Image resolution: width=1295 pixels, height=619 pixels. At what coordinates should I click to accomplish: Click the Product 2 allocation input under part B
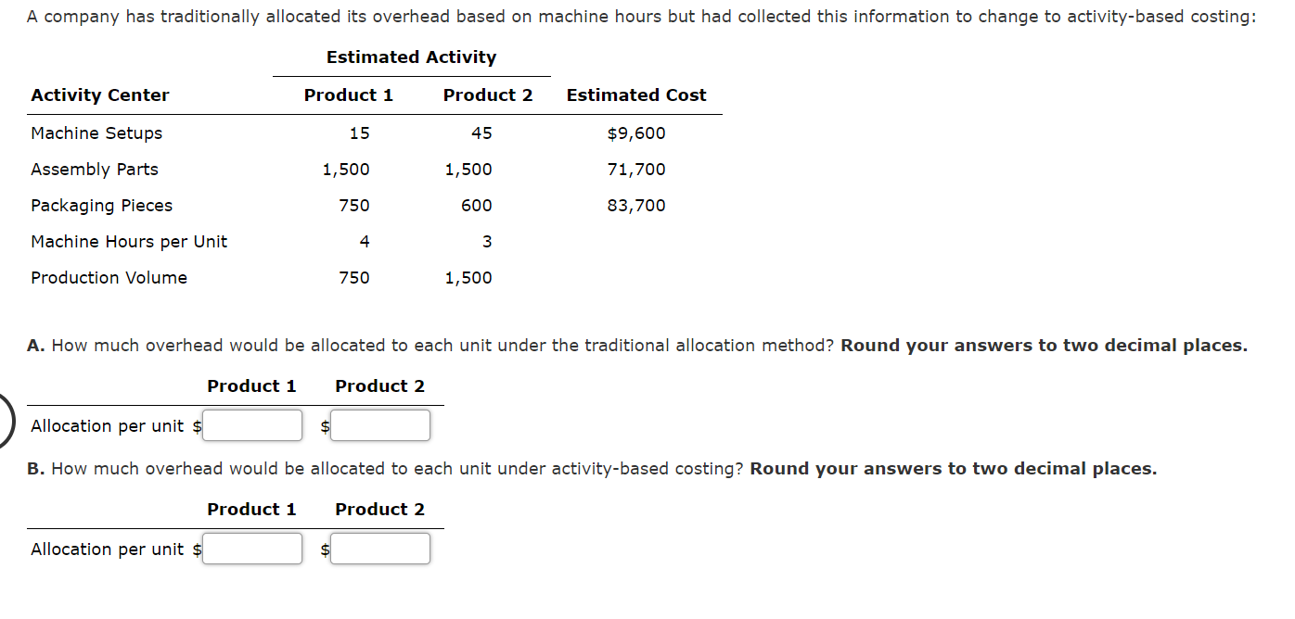[x=380, y=549]
